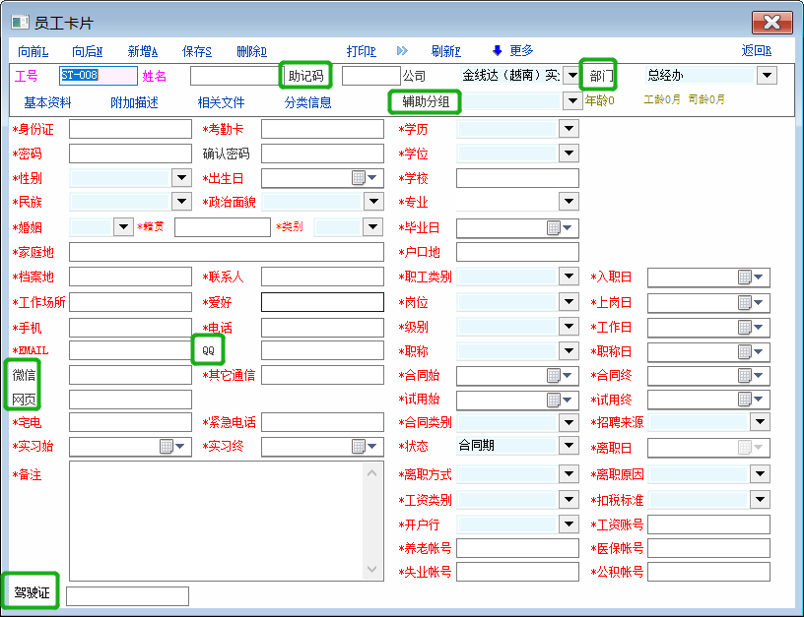Open the 学历 dropdown list
Image resolution: width=804 pixels, height=617 pixels.
pos(569,129)
